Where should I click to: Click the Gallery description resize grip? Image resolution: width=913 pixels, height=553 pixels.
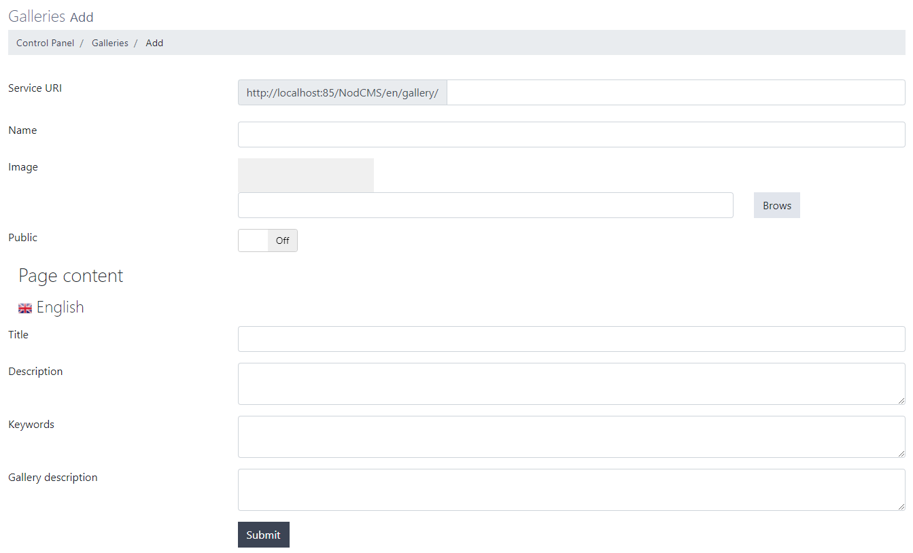point(901,507)
